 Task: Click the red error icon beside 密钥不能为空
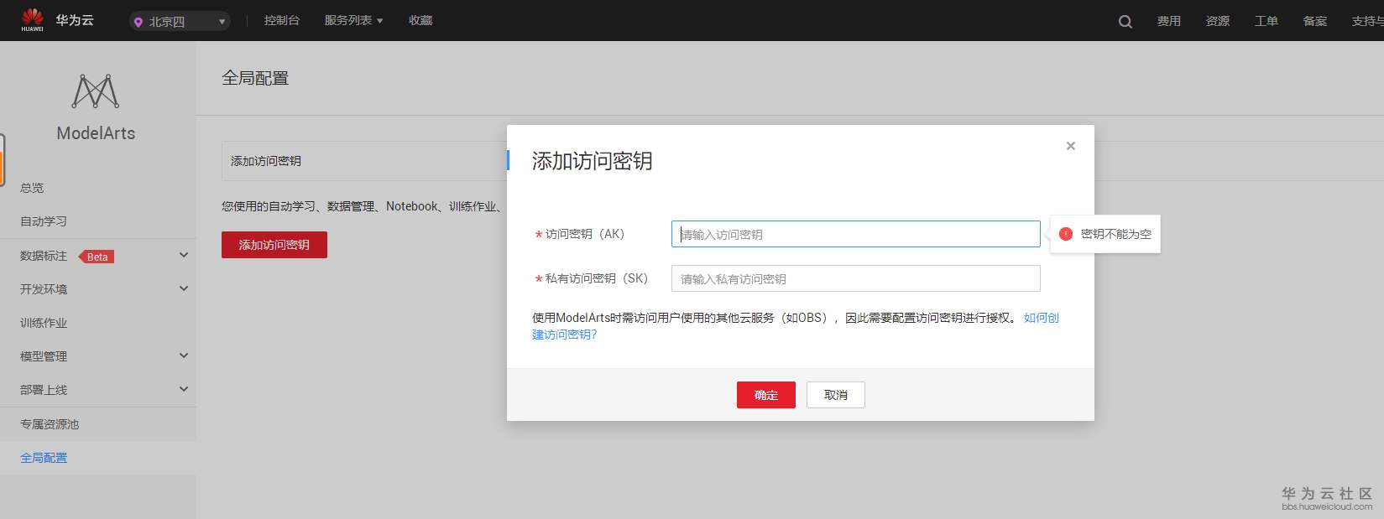[x=1065, y=234]
